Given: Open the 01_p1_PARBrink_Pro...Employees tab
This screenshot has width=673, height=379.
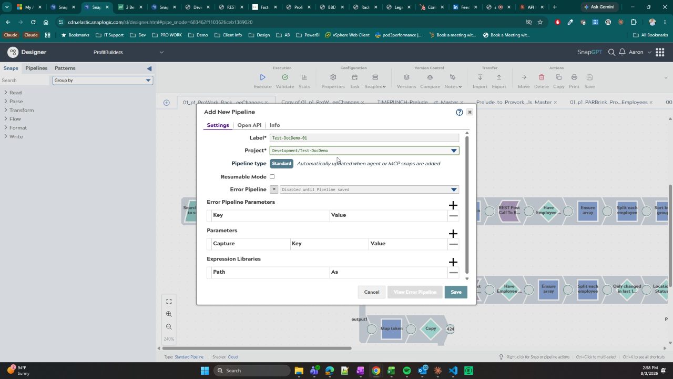Looking at the screenshot, I should tap(608, 102).
